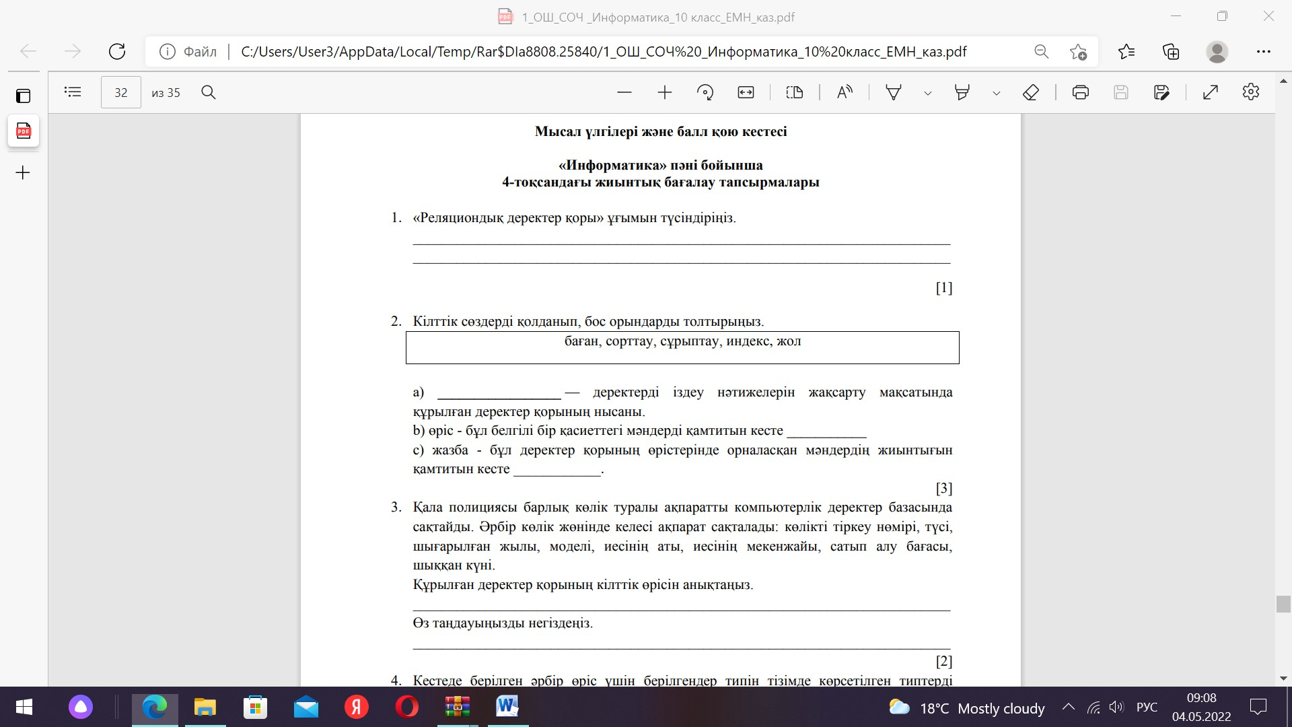This screenshot has width=1292, height=727.
Task: Toggle the draw pen tool
Action: coord(894,92)
